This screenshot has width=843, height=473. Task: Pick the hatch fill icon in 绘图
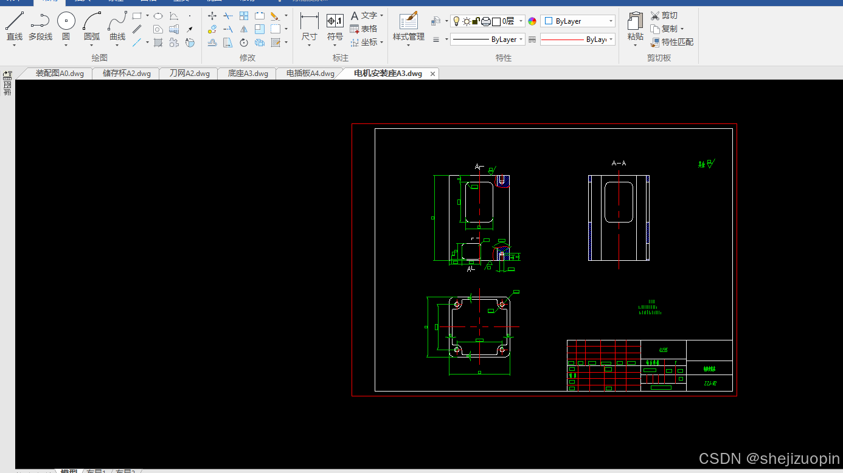(158, 43)
